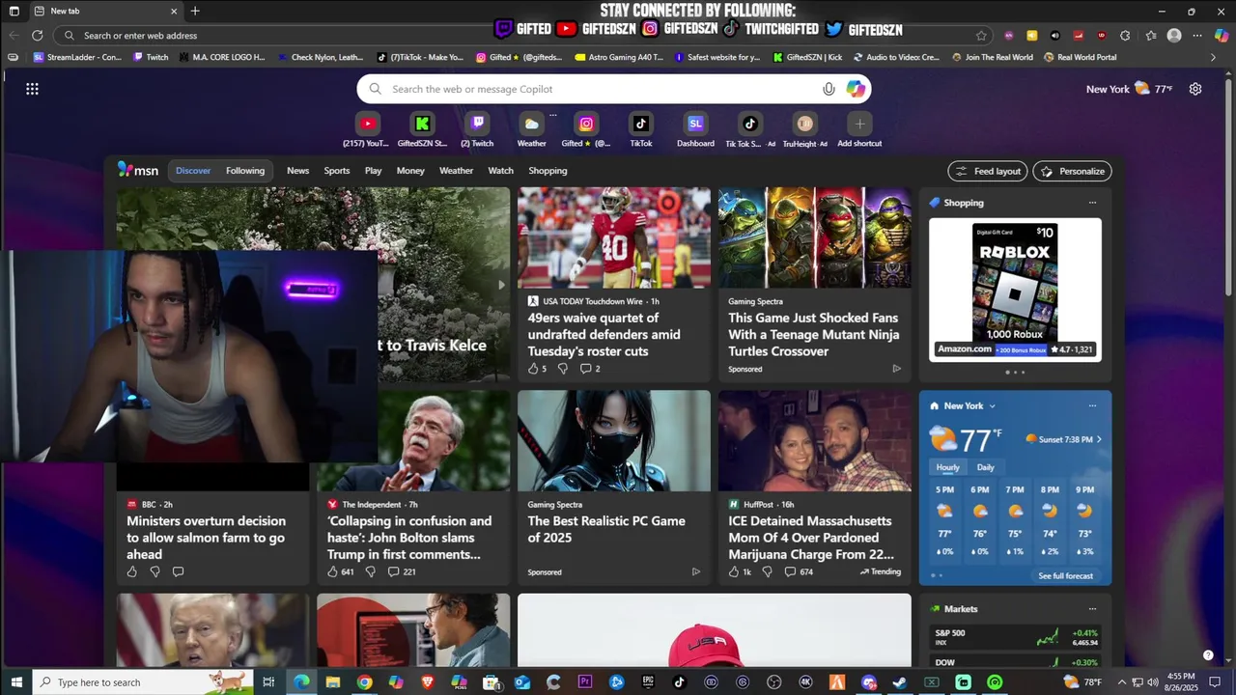This screenshot has height=695, width=1236.
Task: Open the News menu item
Action: coord(297,171)
